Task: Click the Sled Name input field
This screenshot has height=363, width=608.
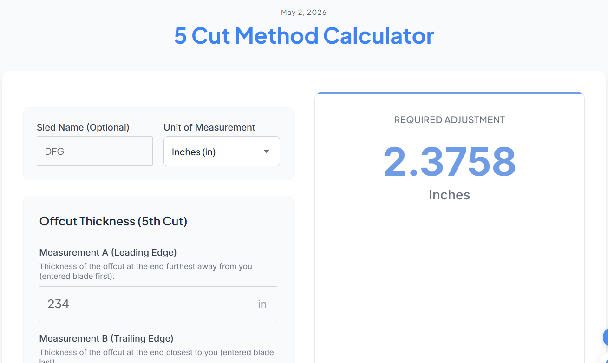Action: coord(95,151)
